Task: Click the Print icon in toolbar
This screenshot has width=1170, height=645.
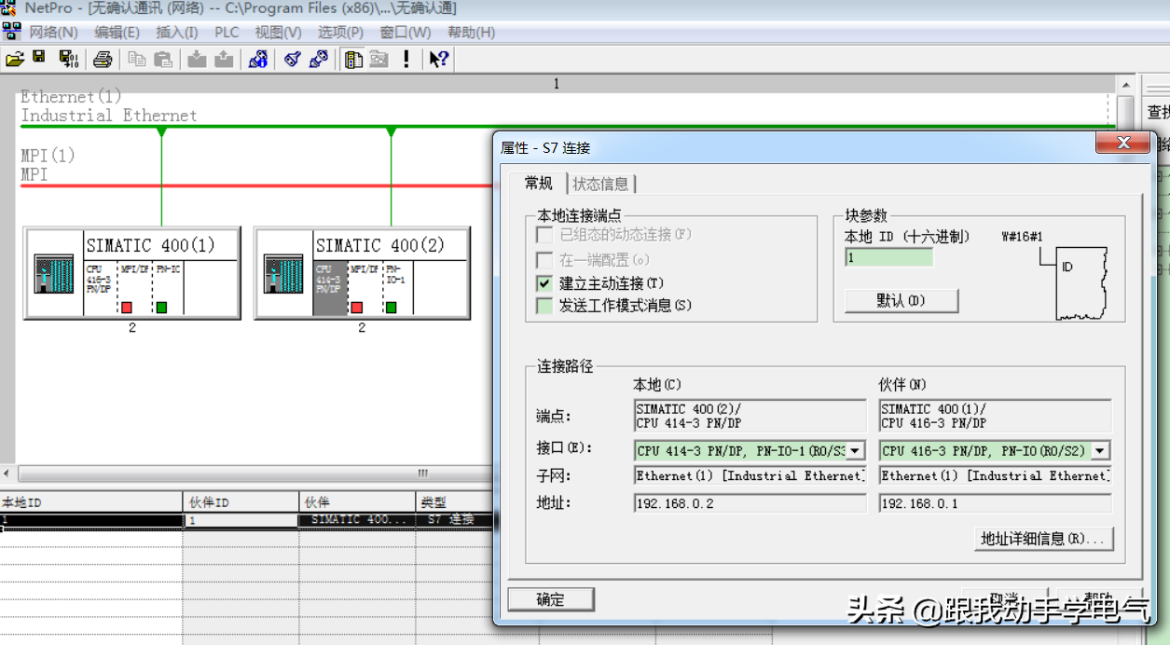Action: 103,59
